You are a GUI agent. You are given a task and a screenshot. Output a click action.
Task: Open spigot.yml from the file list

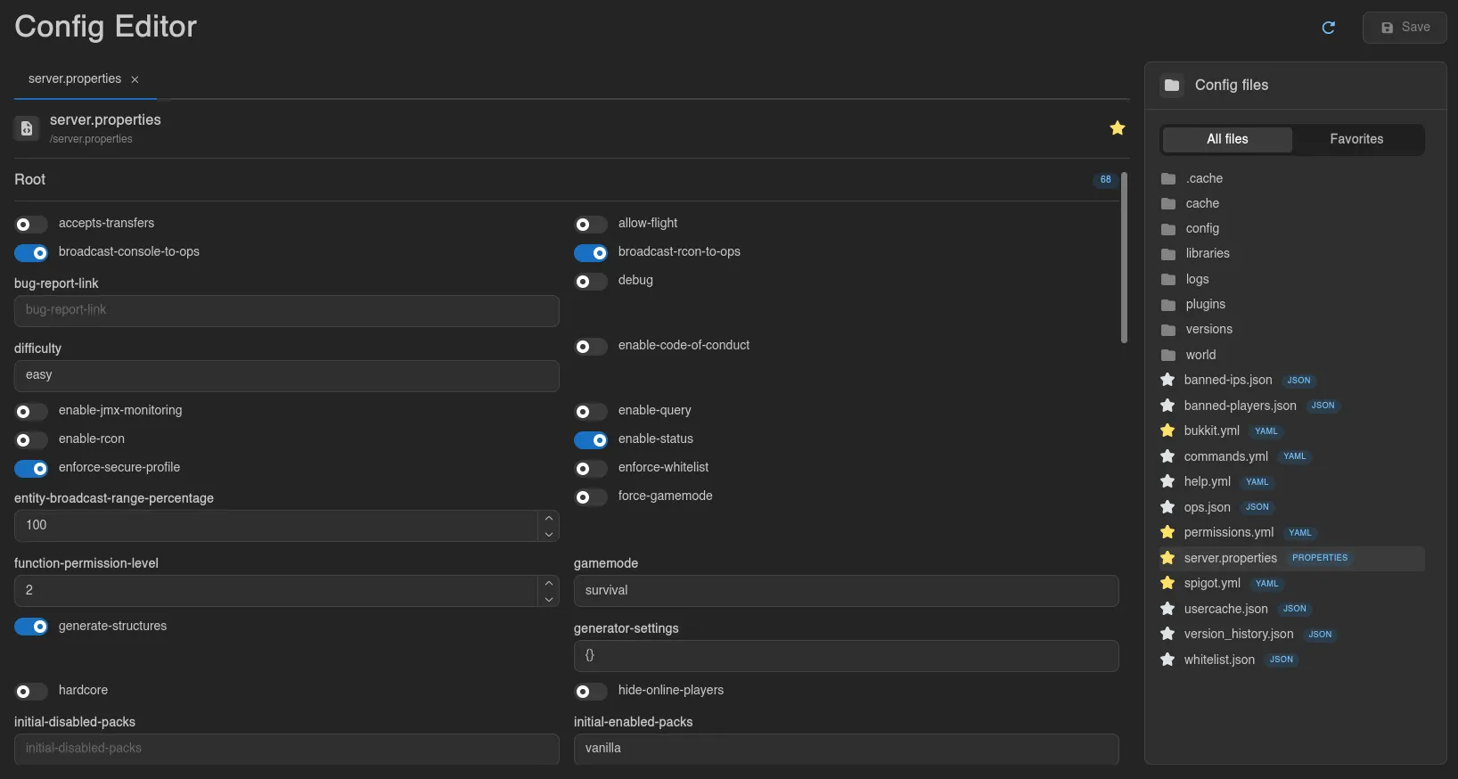coord(1212,583)
